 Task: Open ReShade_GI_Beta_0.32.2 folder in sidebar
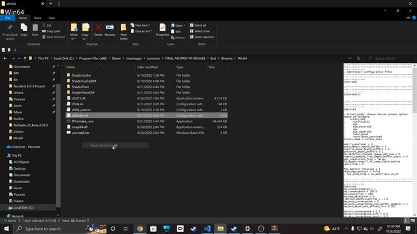pos(31,125)
